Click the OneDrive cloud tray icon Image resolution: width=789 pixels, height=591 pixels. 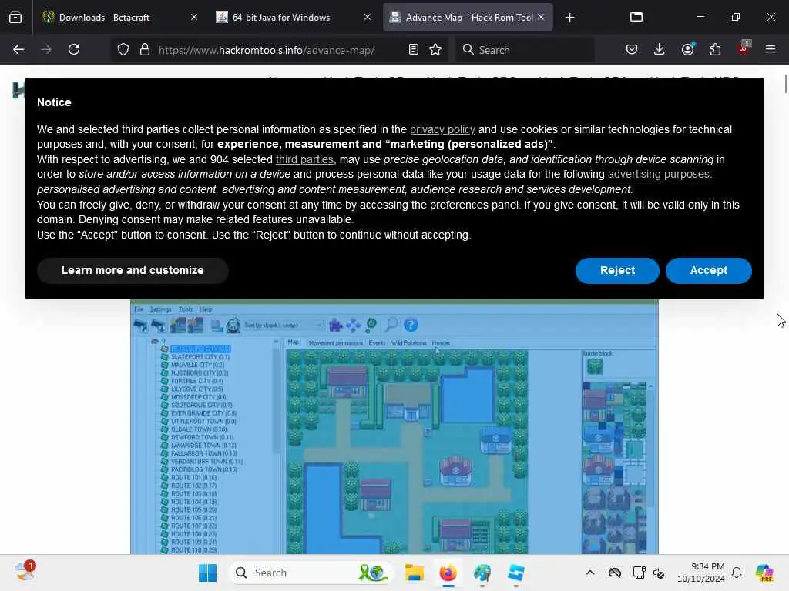[x=614, y=573]
